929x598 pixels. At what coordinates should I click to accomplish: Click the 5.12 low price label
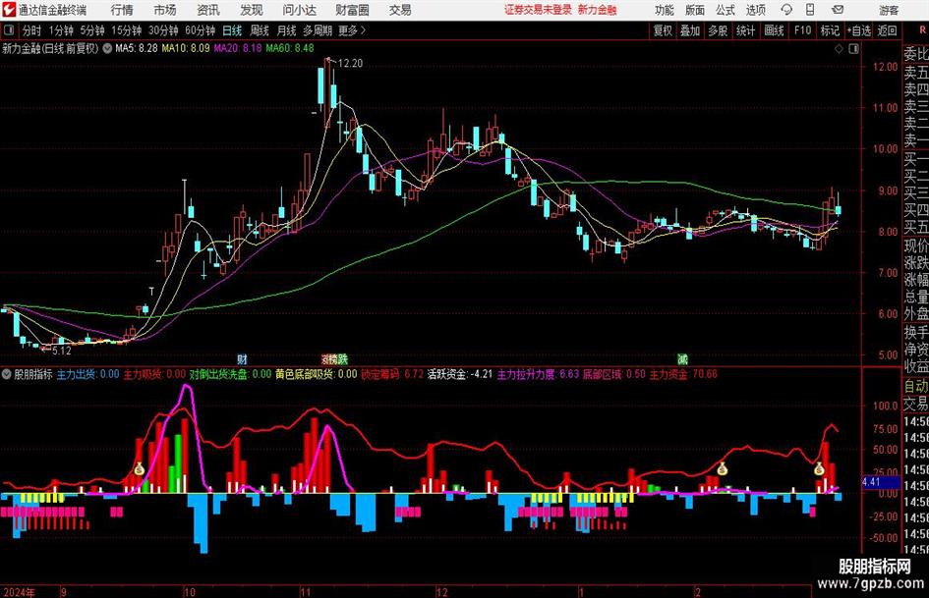click(62, 351)
